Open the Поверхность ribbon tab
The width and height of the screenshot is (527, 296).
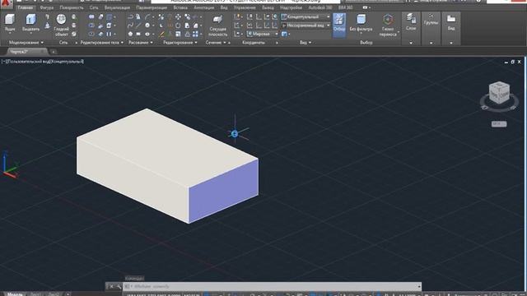click(72, 7)
